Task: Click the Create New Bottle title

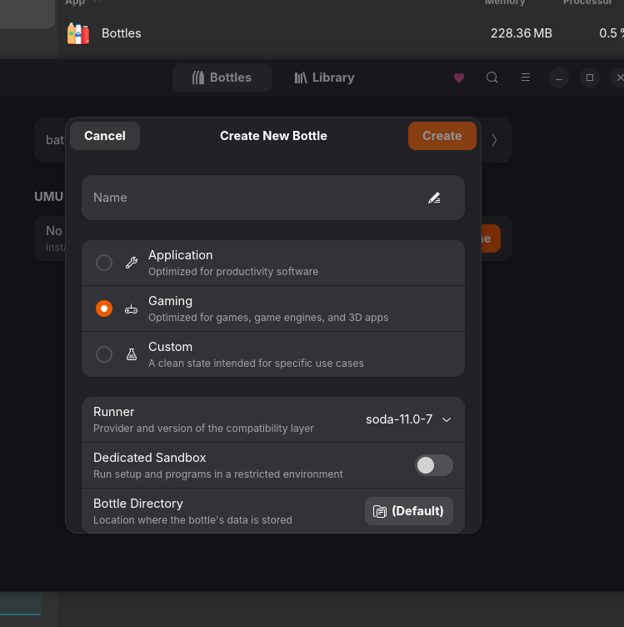Action: tap(273, 136)
